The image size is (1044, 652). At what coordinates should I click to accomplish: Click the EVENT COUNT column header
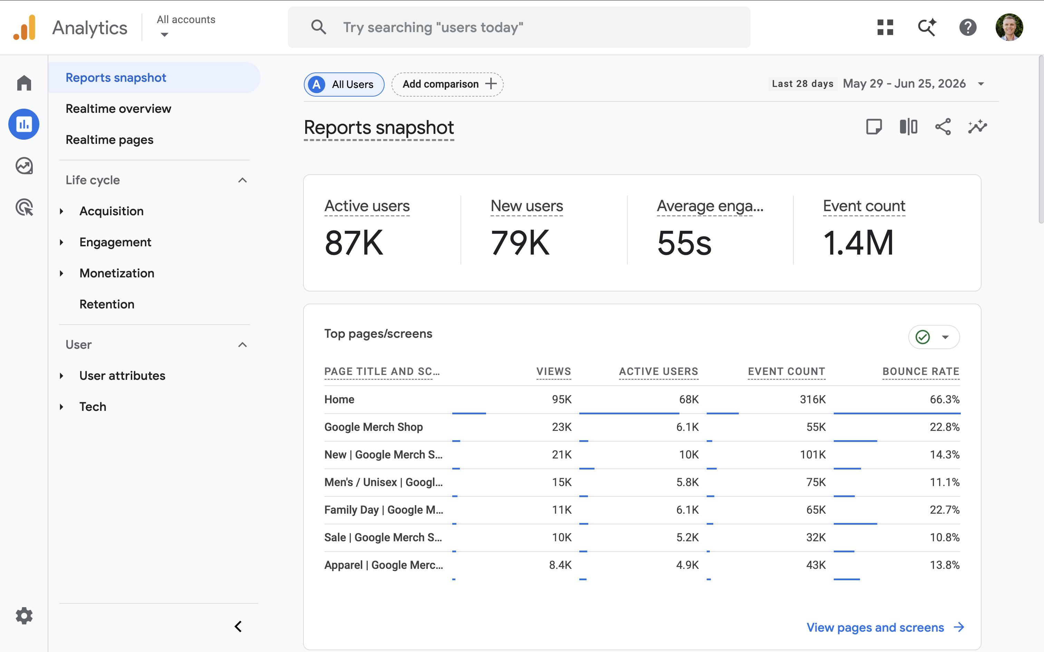[786, 371]
